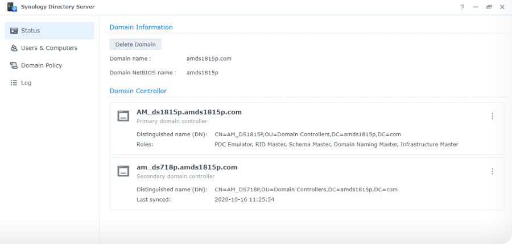Open Users & Computers section
512x244 pixels.
pyautogui.click(x=49, y=48)
